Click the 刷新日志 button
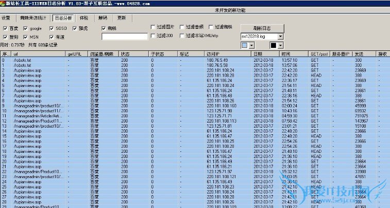Viewport: 390px width, 208px height. point(262,28)
